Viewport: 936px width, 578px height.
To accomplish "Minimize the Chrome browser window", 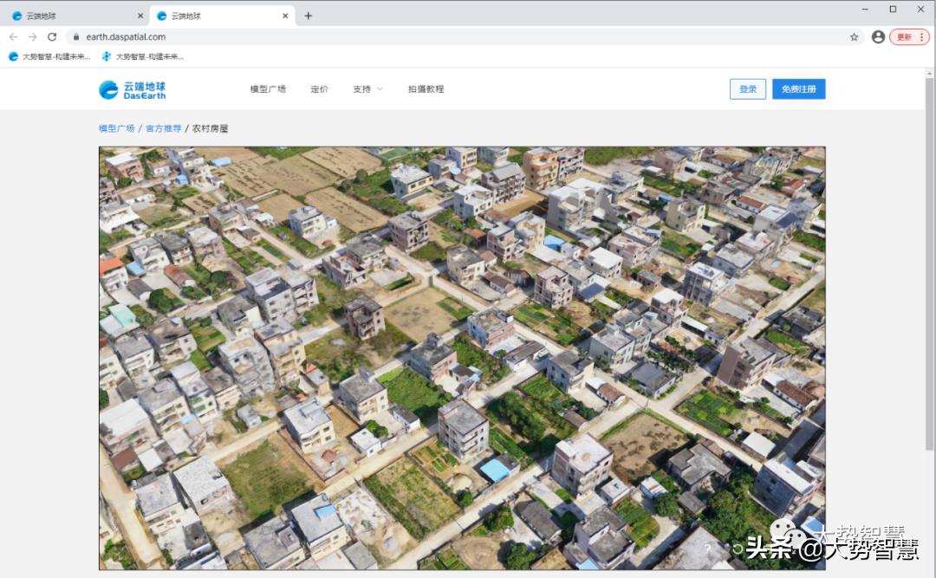I will [x=865, y=9].
